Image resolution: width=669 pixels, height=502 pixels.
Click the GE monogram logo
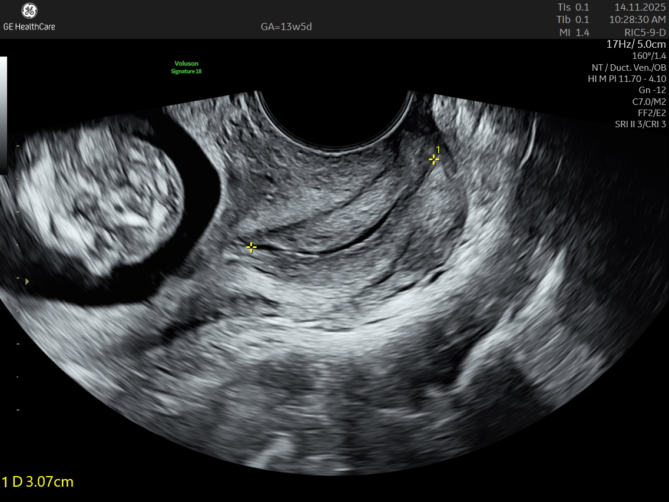(29, 11)
